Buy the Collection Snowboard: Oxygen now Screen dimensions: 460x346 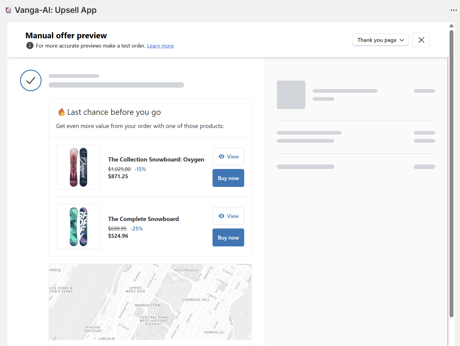pos(228,178)
